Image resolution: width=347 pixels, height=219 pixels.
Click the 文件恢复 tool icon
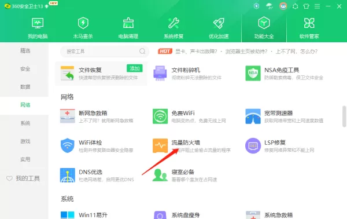[x=68, y=74]
